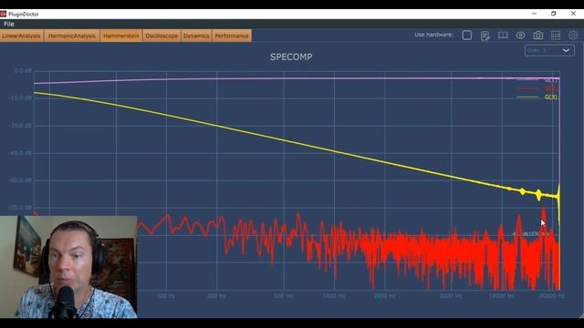Viewport: 584px width, 328px height.
Task: Click the 1000 Hz axis label
Action: tap(334, 296)
